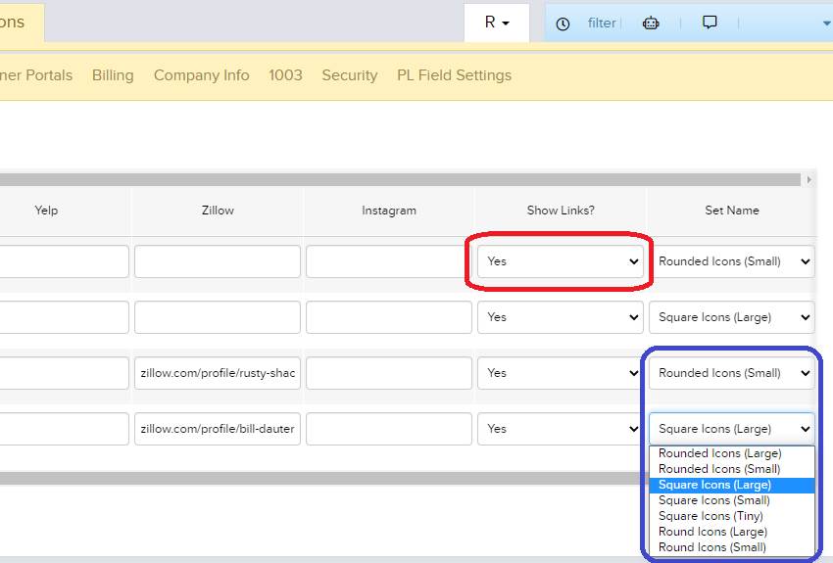Viewport: 833px width, 563px height.
Task: Choose highlighted Square Icons (Large) option
Action: pos(732,485)
